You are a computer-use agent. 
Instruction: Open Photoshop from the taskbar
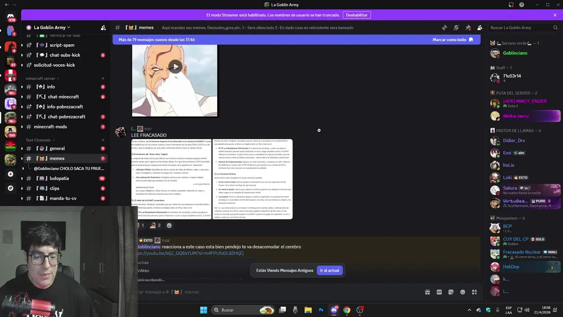pyautogui.click(x=321, y=310)
